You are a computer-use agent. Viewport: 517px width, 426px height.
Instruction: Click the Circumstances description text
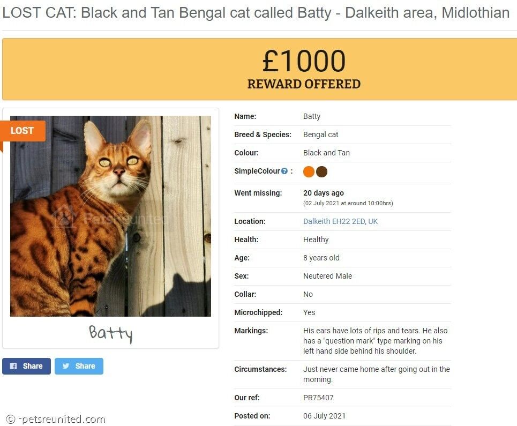(376, 374)
